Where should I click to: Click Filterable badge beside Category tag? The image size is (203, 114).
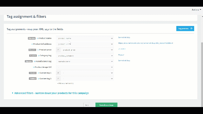(33, 56)
